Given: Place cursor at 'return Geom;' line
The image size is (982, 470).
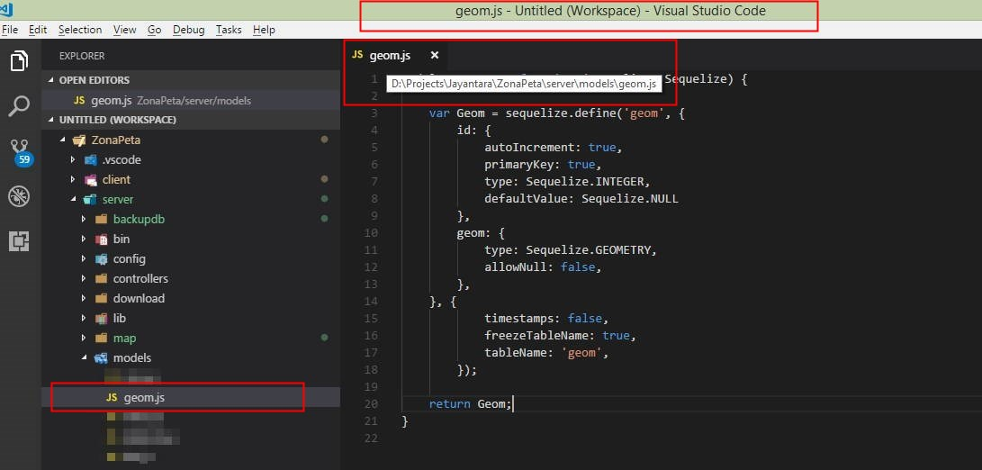Looking at the screenshot, I should click(x=471, y=404).
